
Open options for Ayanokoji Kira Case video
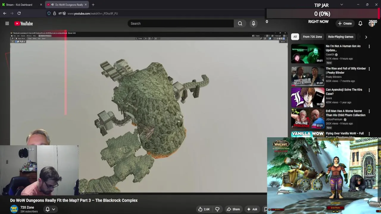[x=369, y=90]
